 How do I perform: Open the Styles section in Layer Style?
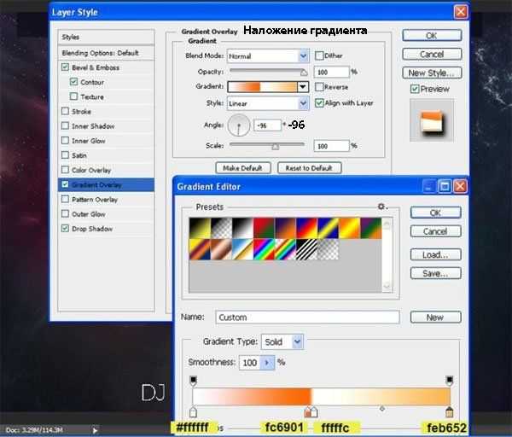tap(106, 37)
